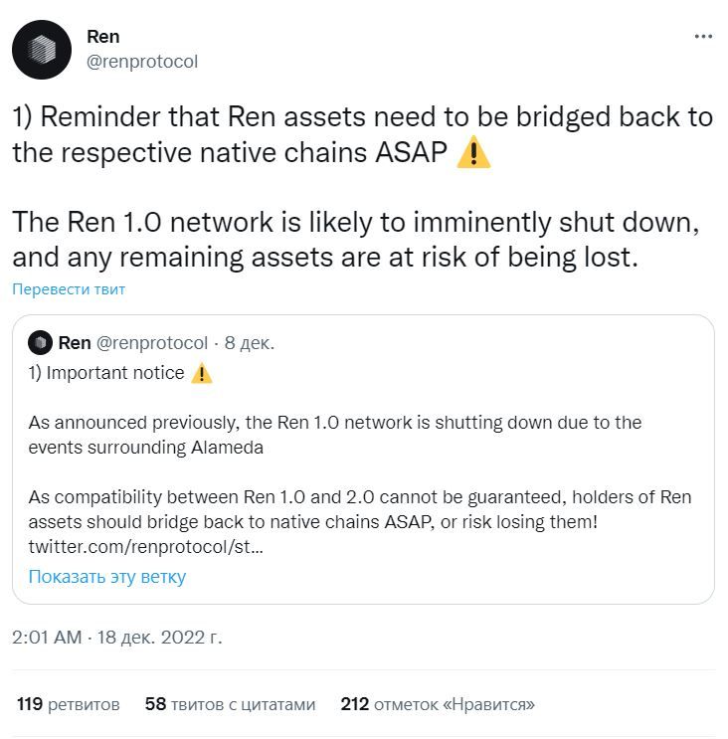The image size is (728, 739).
Task: Click the '8 дек.' quoted tweet date
Action: coord(250,343)
